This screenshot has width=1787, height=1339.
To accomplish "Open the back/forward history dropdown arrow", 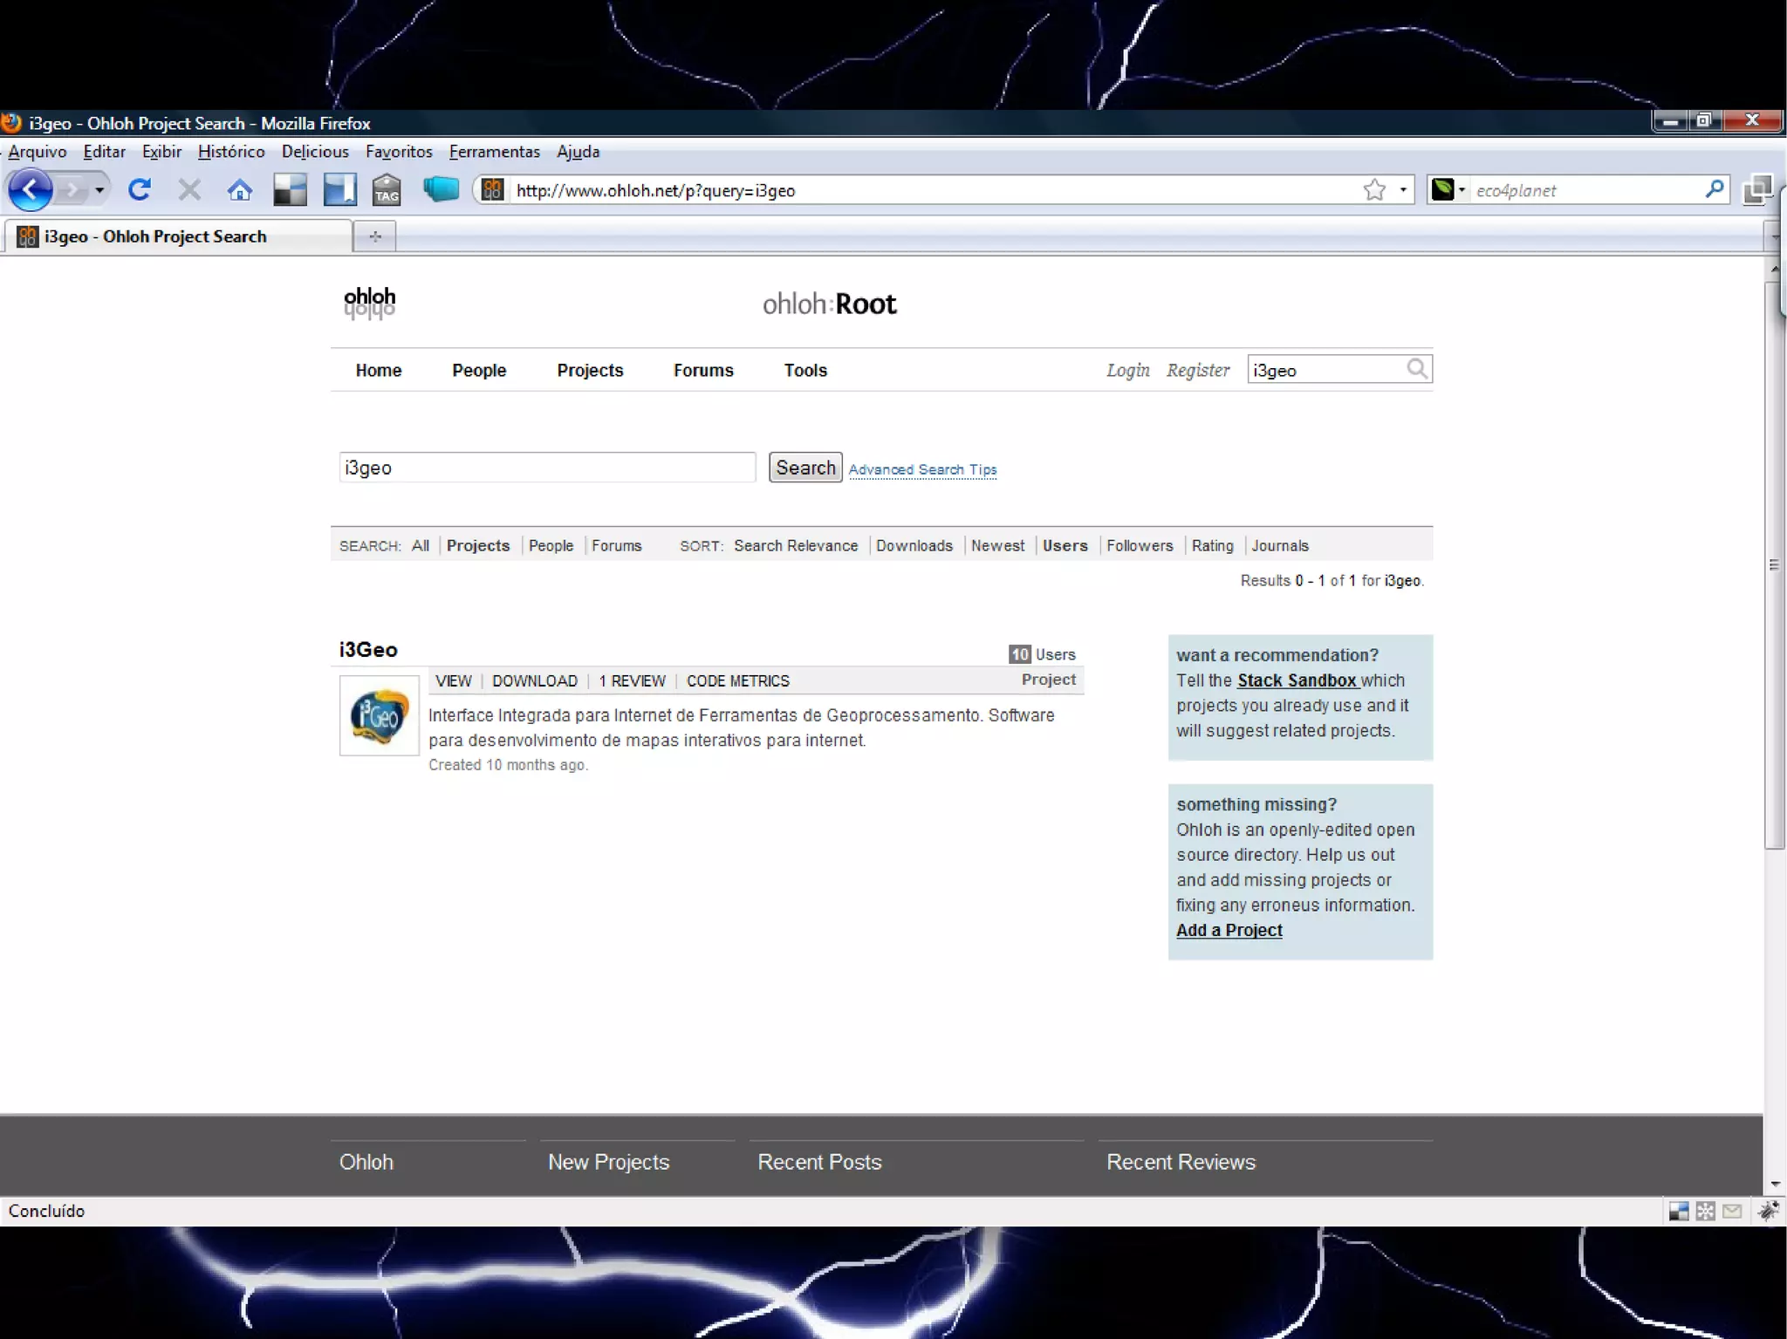I will point(99,190).
